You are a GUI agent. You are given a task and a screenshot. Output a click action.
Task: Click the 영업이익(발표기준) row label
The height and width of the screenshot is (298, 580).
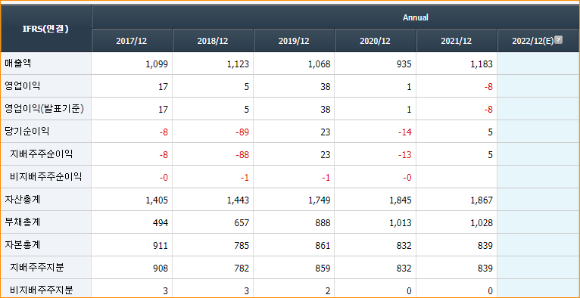click(x=45, y=109)
